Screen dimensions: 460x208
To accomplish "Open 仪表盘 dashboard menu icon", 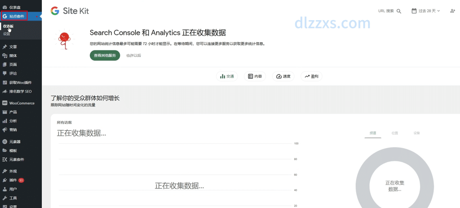I will coord(4,7).
